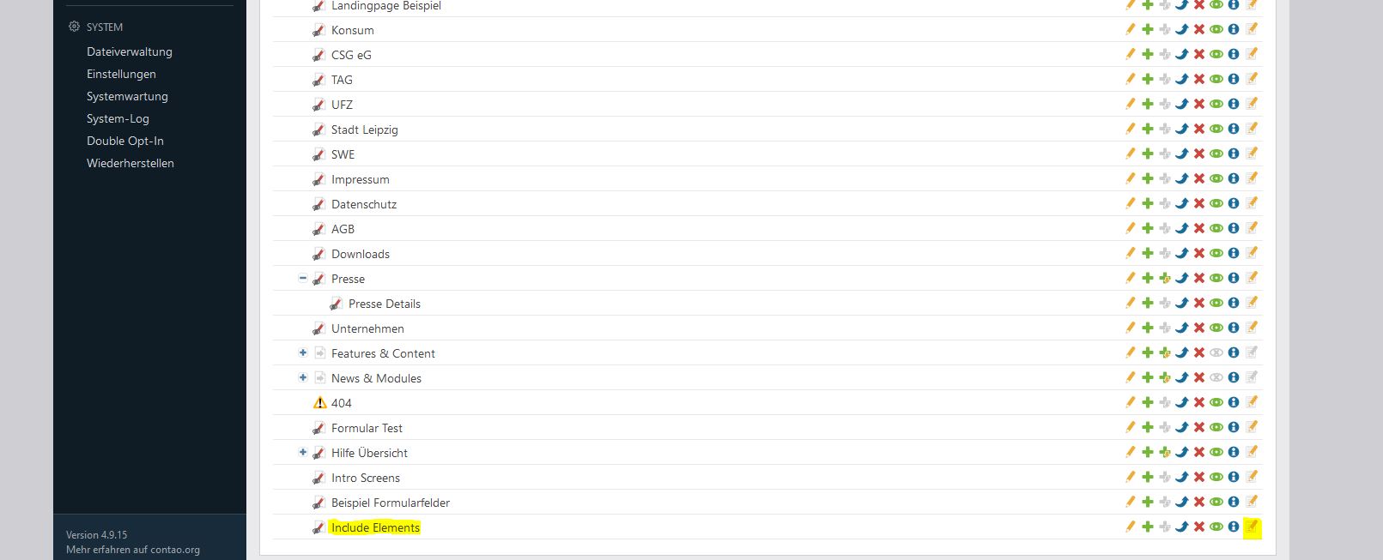Collapse the Presse page tree
Screen dimensions: 1383x560
(302, 278)
